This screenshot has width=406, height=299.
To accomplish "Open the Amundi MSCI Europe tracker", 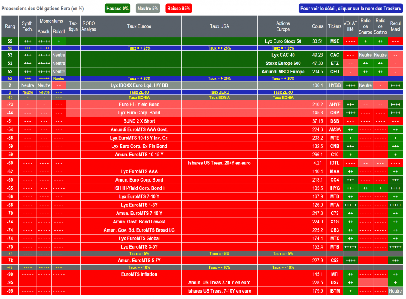I will pos(283,72).
